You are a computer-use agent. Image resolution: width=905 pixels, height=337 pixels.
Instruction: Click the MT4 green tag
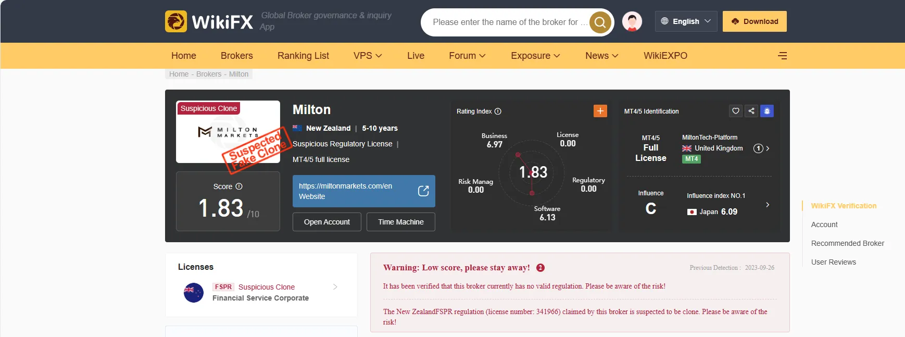pos(692,159)
